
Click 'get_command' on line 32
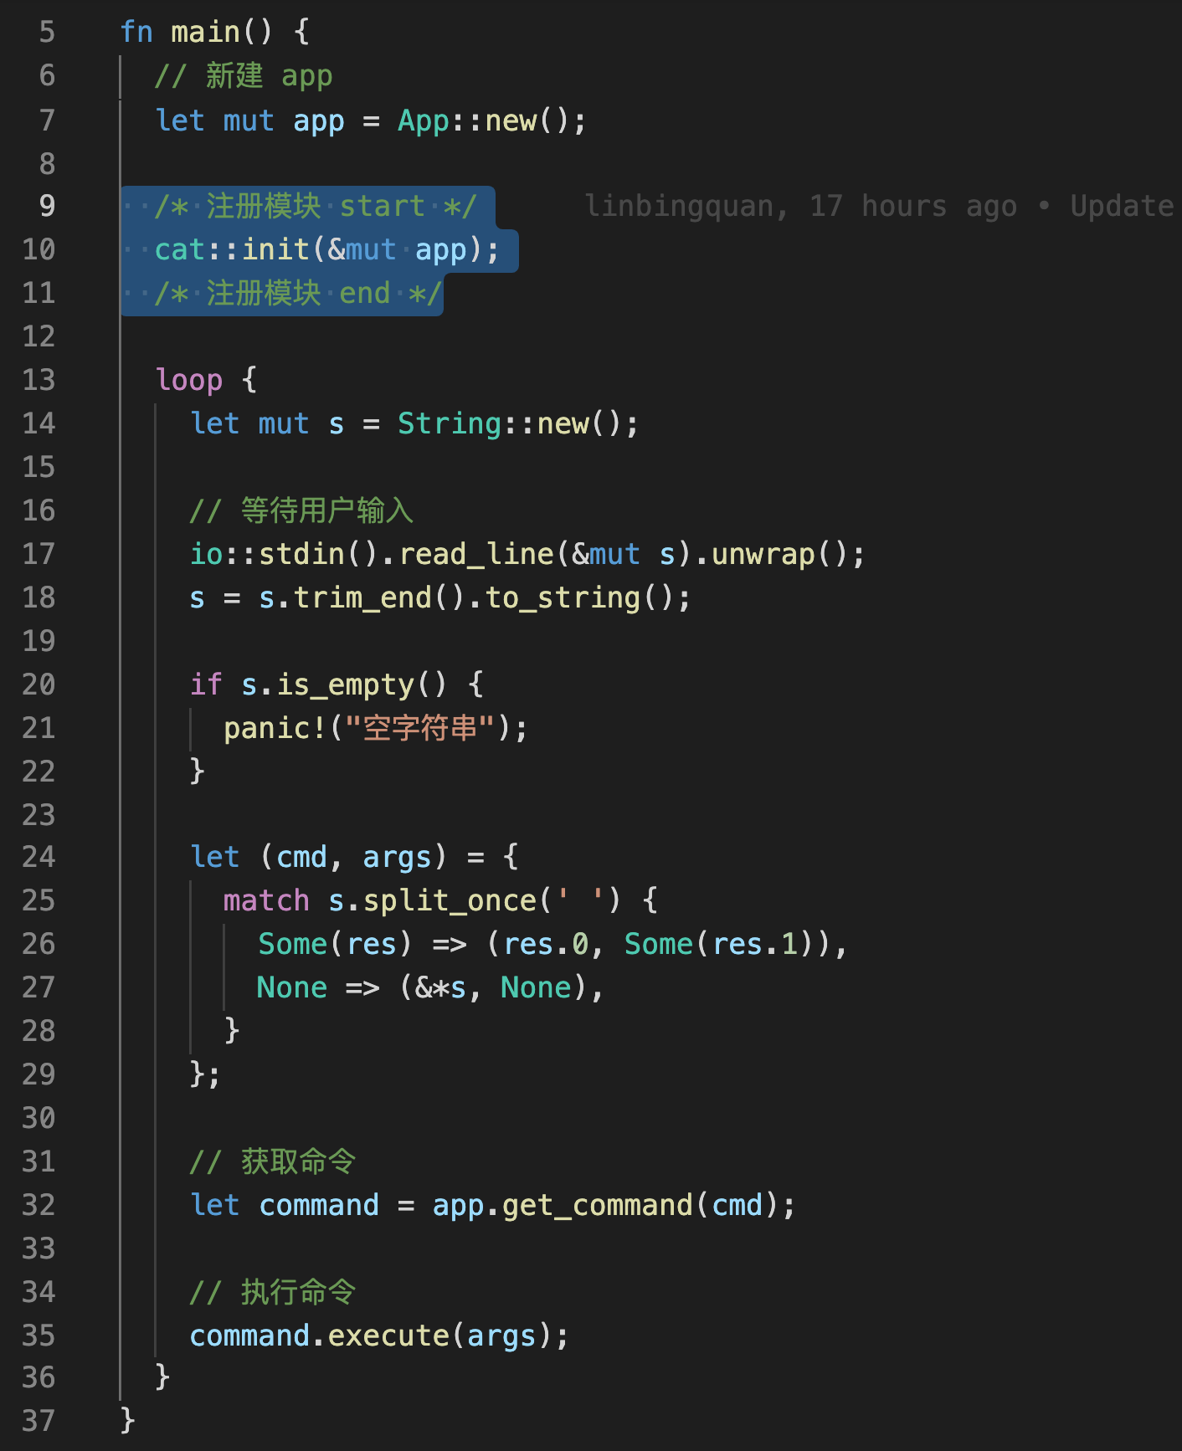(x=598, y=1205)
